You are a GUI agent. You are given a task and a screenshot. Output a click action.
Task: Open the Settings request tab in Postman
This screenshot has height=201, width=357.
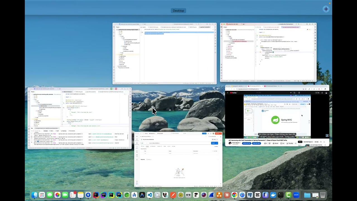pos(173,146)
